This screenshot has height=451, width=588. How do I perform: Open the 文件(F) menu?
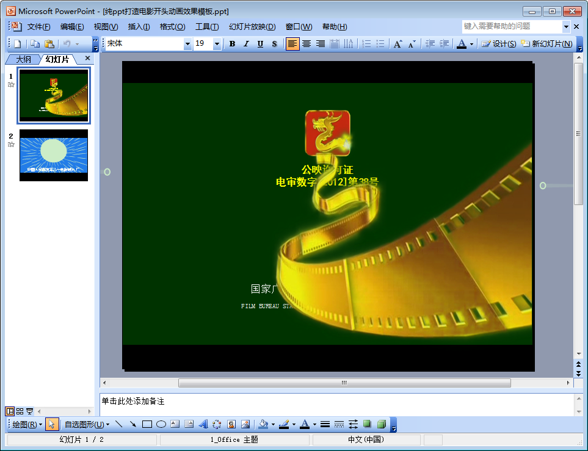click(x=38, y=27)
